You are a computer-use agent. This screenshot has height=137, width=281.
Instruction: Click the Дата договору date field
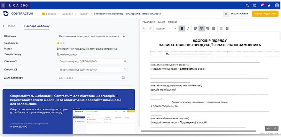[x=92, y=78]
